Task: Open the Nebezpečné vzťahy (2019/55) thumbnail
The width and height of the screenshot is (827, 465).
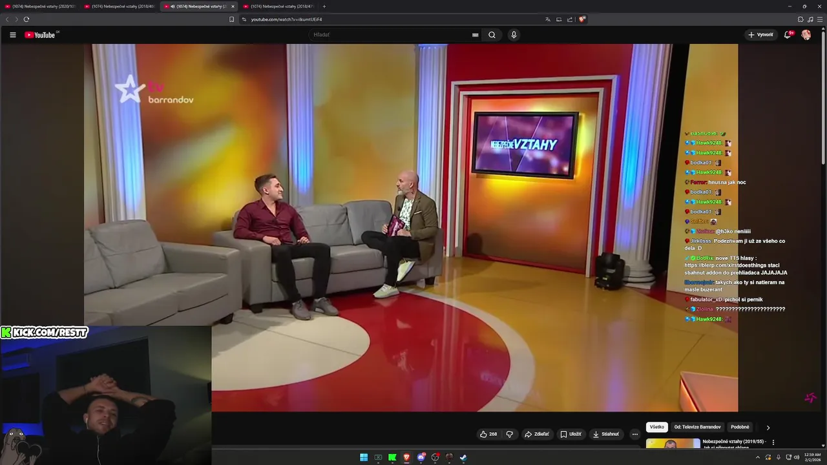Action: [673, 444]
